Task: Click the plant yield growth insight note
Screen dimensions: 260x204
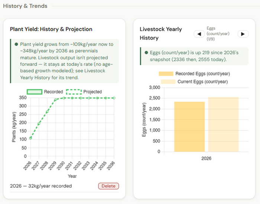Action: point(65,61)
